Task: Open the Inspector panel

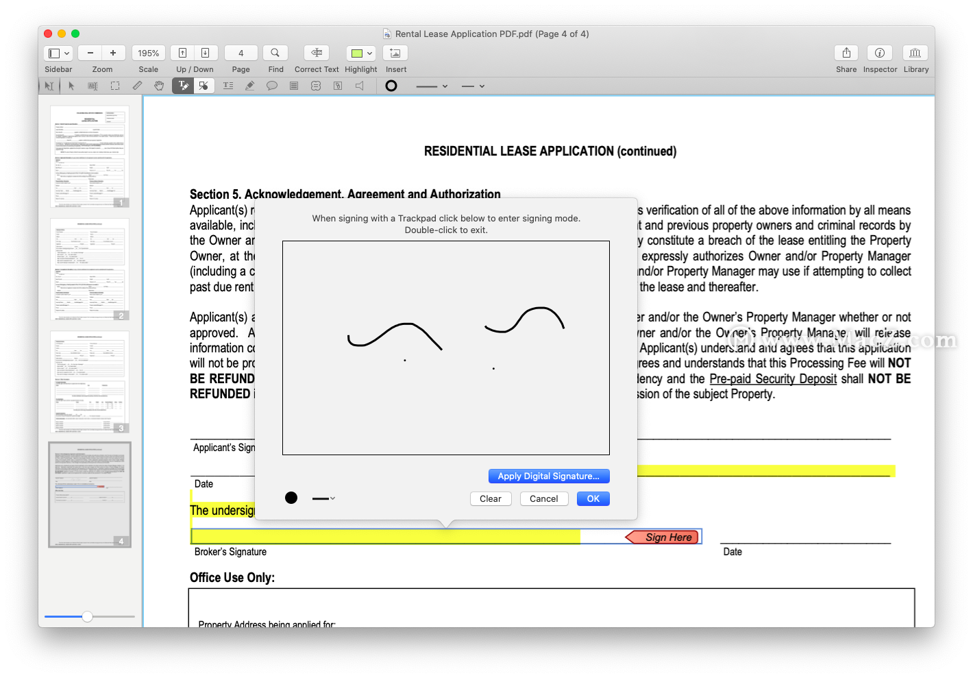Action: tap(880, 53)
